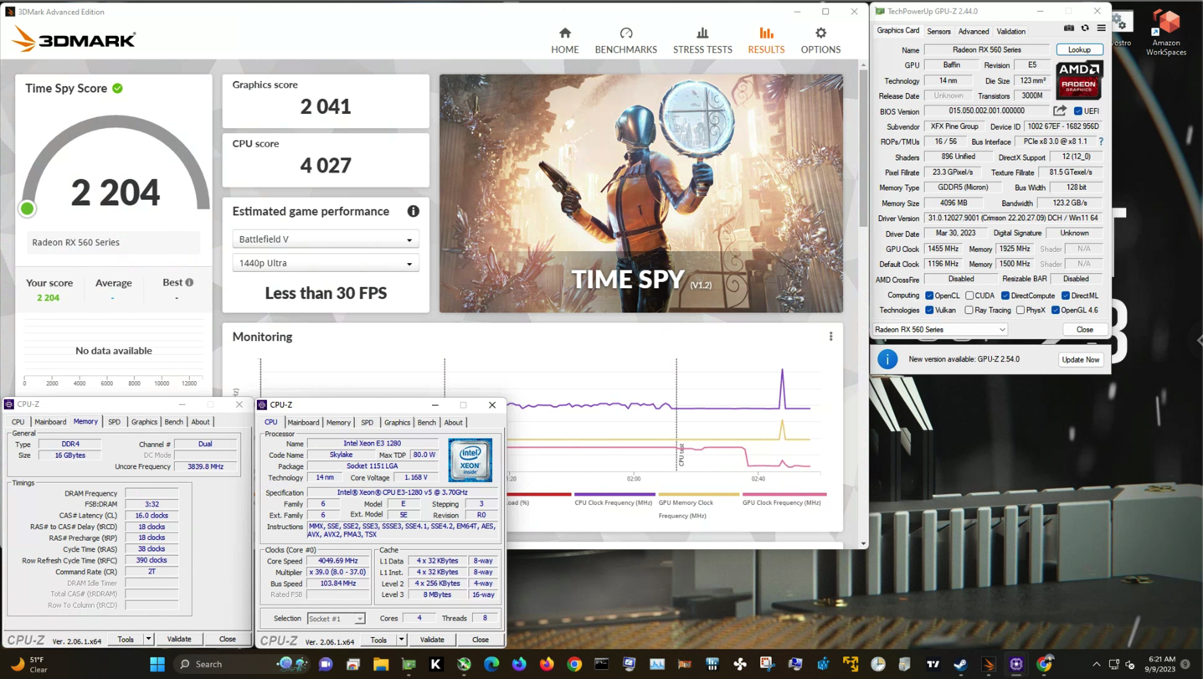Click the info icon next to Best score
Viewport: 1203px width, 679px height.
[189, 282]
